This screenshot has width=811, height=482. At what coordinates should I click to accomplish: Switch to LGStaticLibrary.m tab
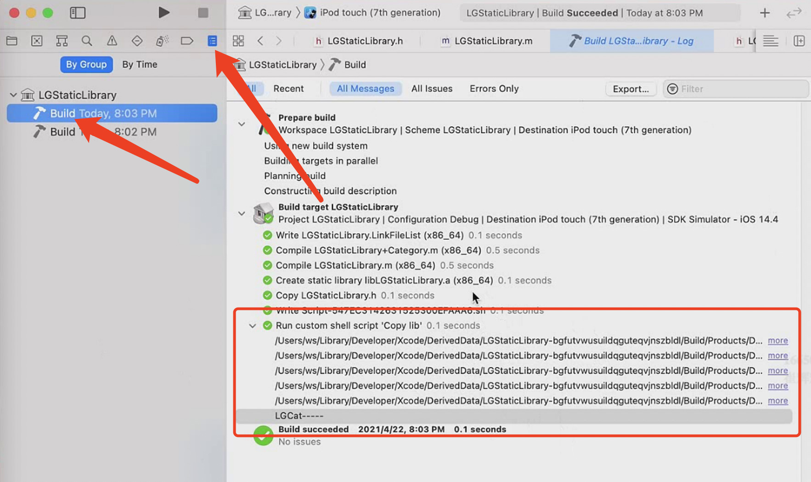[x=487, y=41]
